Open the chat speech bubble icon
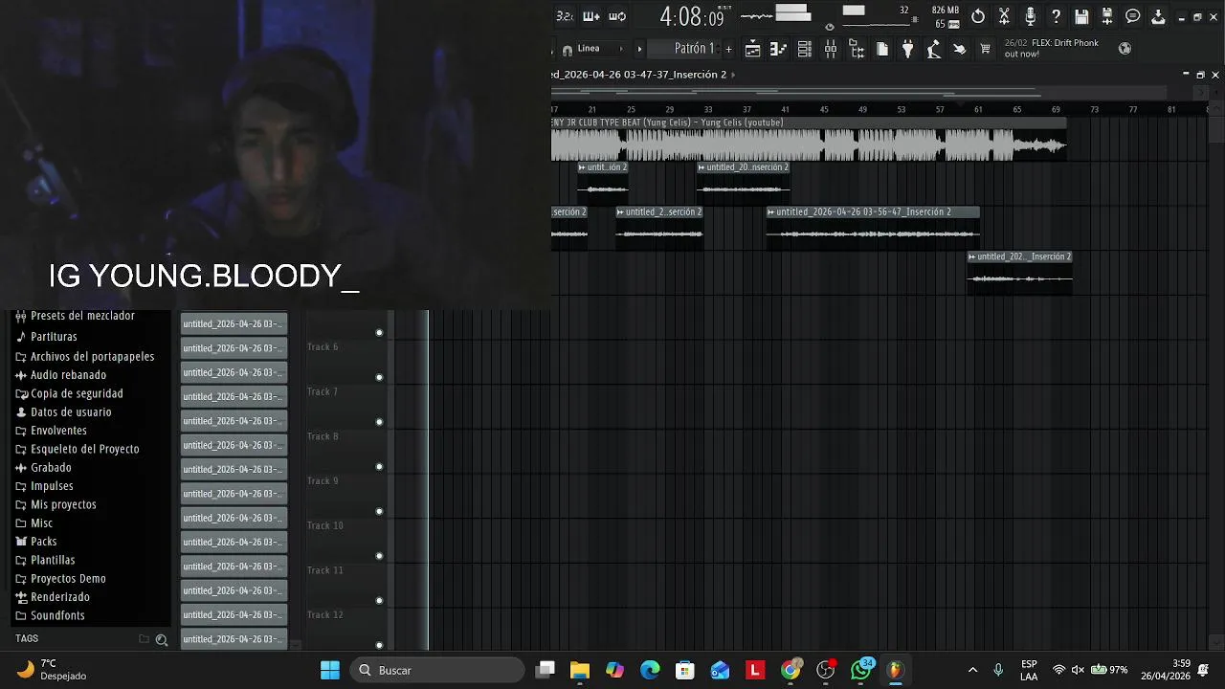1225x689 pixels. [x=1132, y=16]
